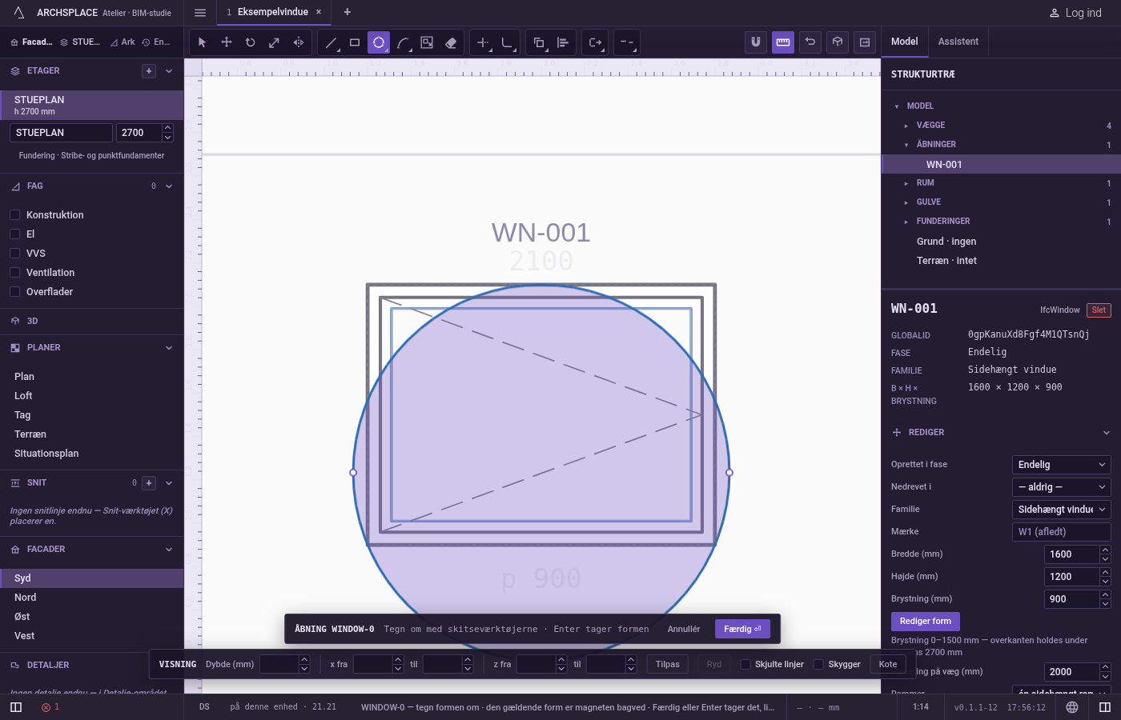Expand the VÆGGE tree node

(906, 126)
